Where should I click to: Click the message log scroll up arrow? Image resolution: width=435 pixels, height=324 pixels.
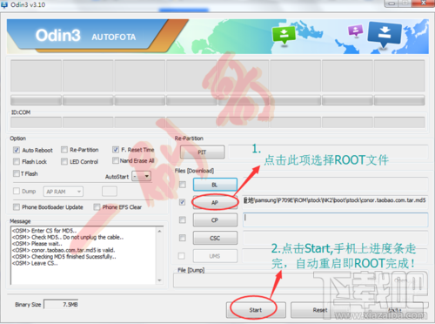159,231
